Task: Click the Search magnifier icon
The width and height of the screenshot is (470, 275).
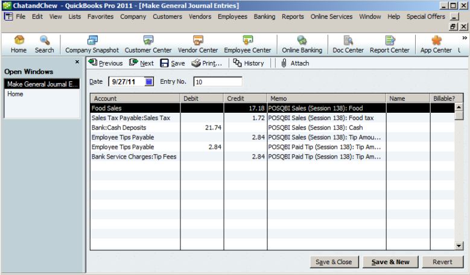Action: [x=45, y=40]
